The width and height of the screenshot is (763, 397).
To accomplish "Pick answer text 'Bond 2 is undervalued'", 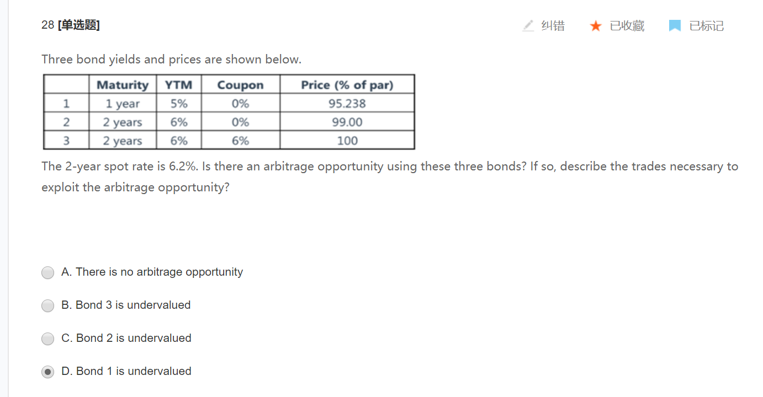I will 134,338.
